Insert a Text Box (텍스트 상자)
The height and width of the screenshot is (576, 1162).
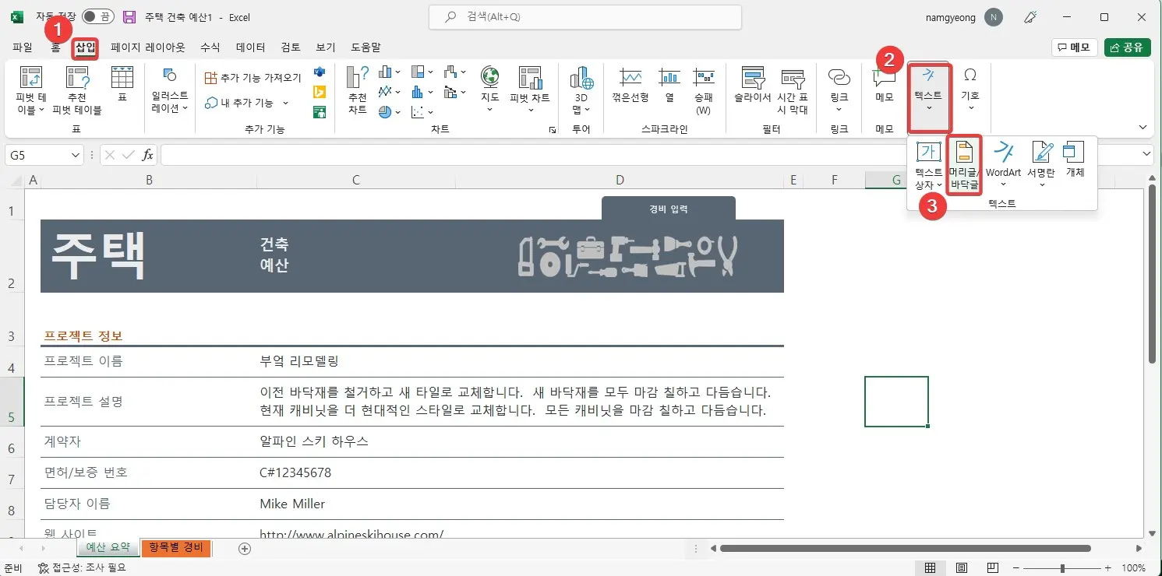928,166
